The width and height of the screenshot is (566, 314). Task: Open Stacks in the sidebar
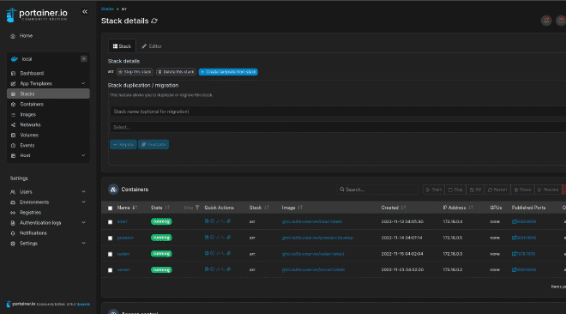coord(48,94)
